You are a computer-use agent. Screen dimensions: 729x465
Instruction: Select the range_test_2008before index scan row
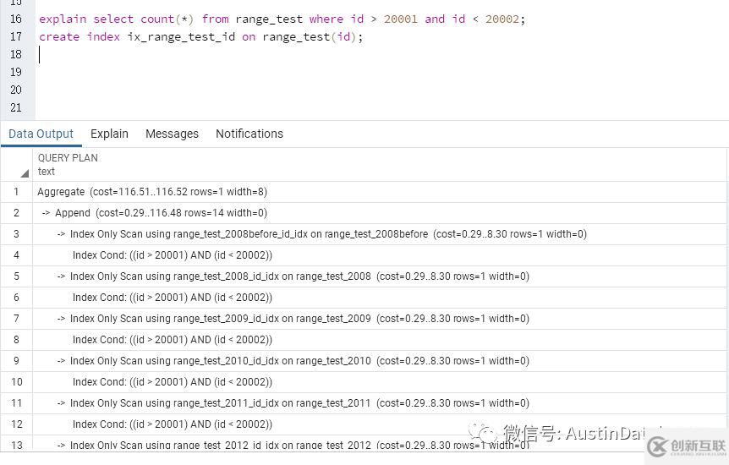coord(380,234)
